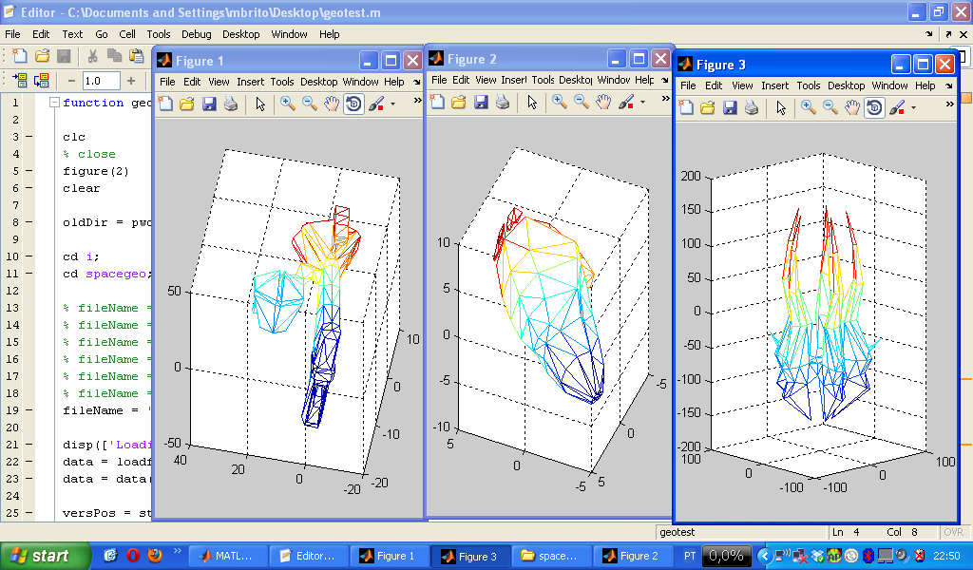Click the Rotate 3D tool in Figure 1
Screen dimensions: 973x570
click(x=353, y=104)
